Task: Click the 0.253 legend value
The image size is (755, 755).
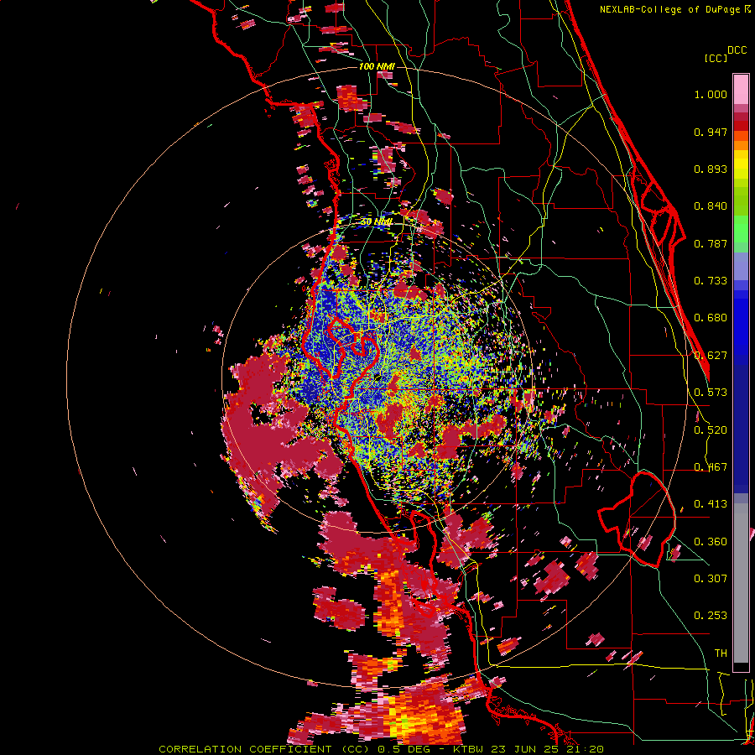Action: (711, 616)
